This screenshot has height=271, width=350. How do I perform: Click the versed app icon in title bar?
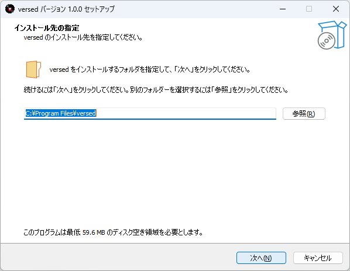pyautogui.click(x=10, y=9)
